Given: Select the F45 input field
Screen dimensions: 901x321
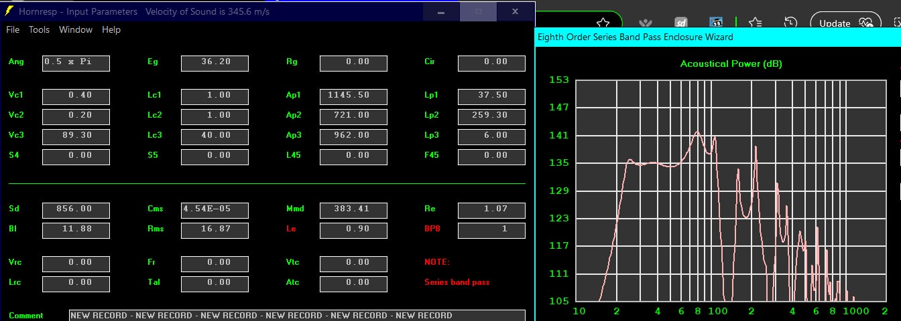Looking at the screenshot, I should tap(491, 157).
